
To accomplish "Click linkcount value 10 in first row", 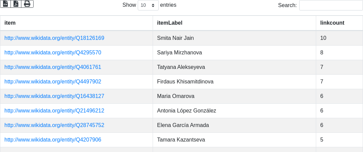I will [323, 38].
